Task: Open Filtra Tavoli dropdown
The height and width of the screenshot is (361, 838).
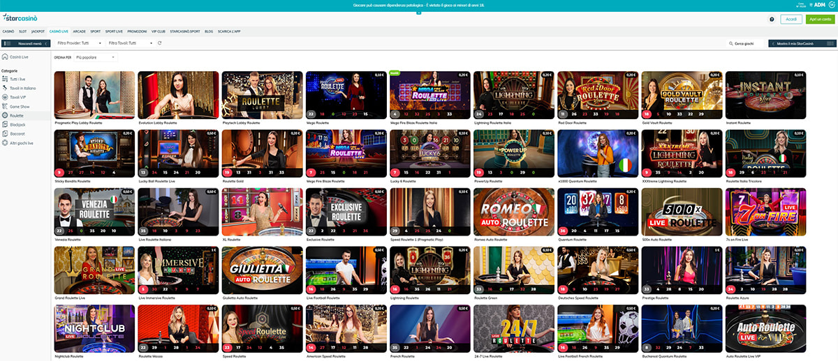Action: (x=131, y=43)
